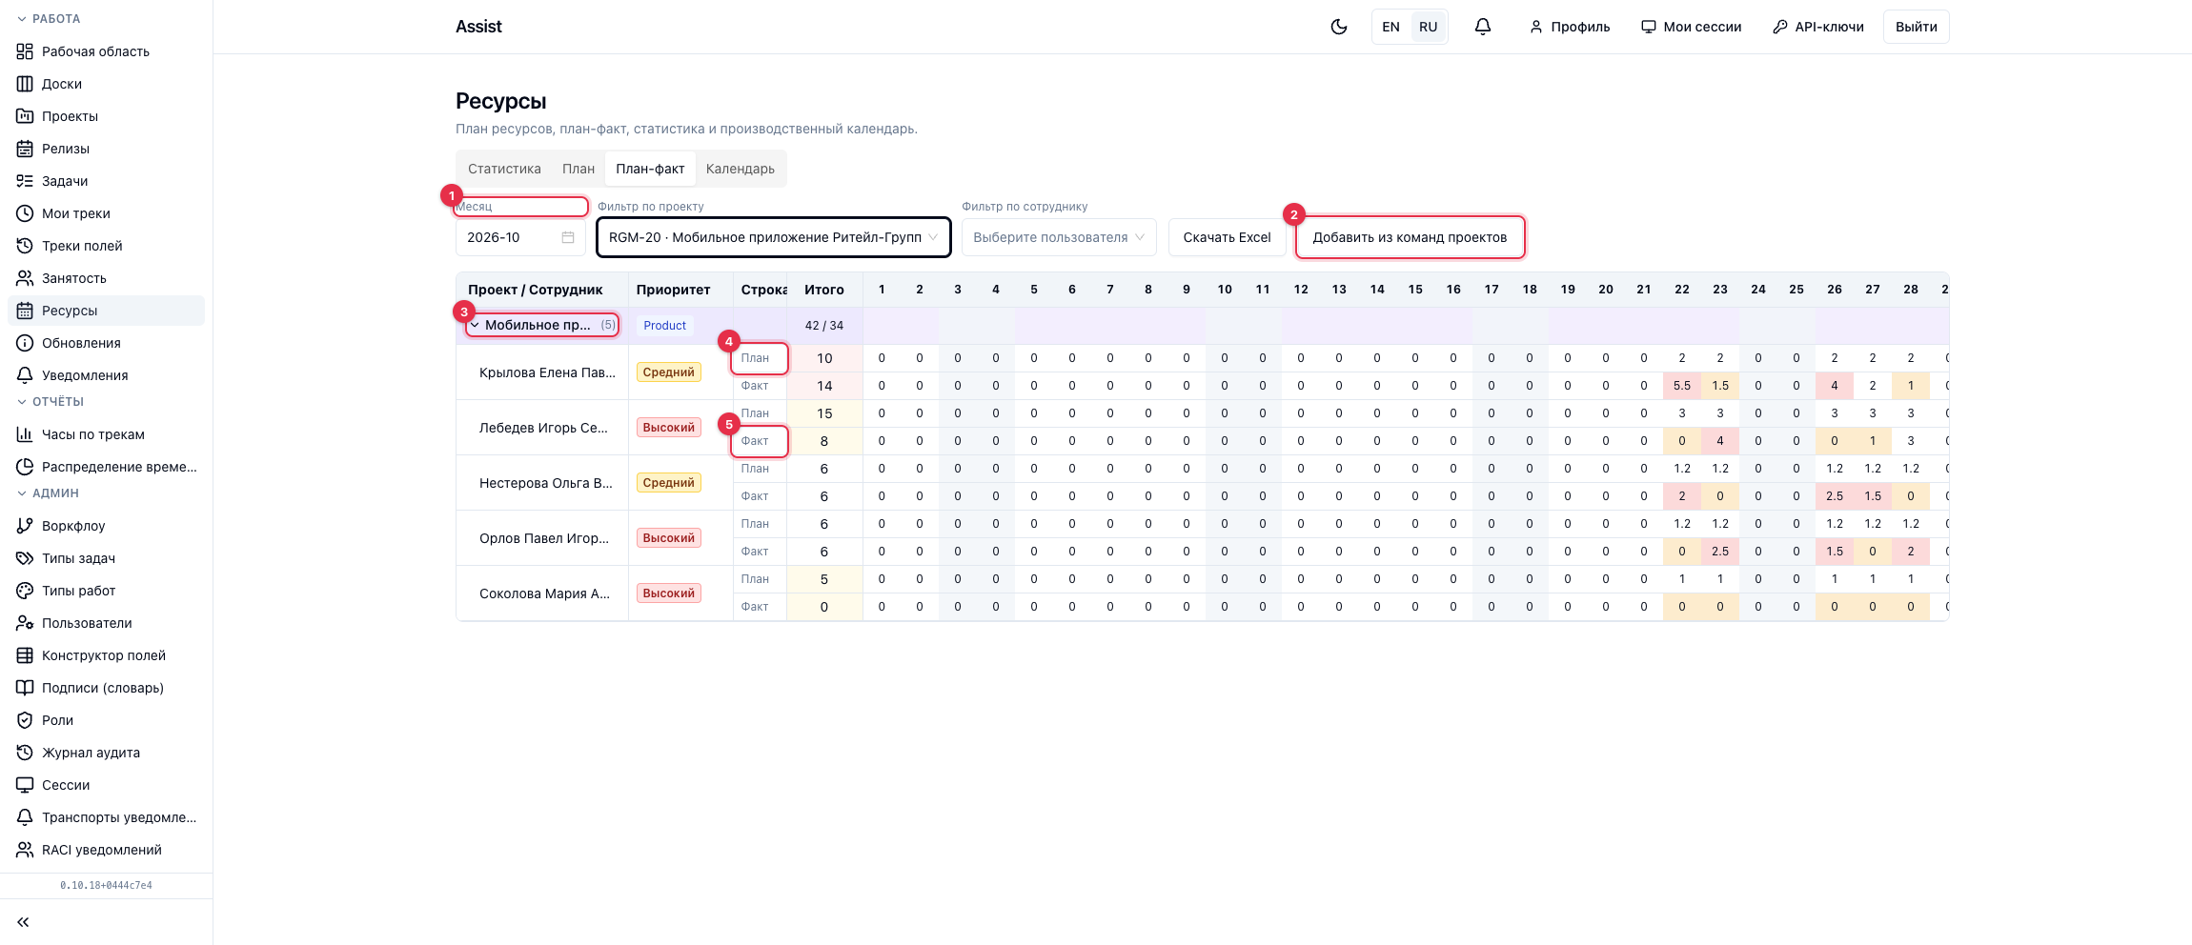Open Мои сессии in header
This screenshot has height=945, width=2192.
click(1691, 27)
